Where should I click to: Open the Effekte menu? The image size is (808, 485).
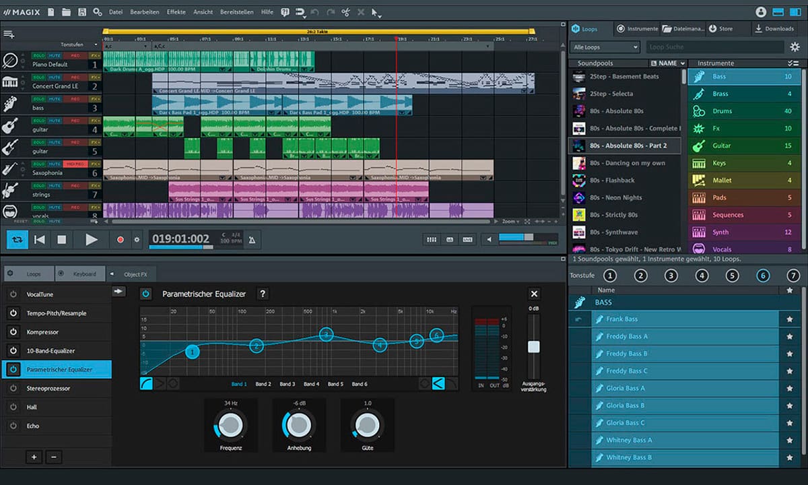tap(176, 12)
